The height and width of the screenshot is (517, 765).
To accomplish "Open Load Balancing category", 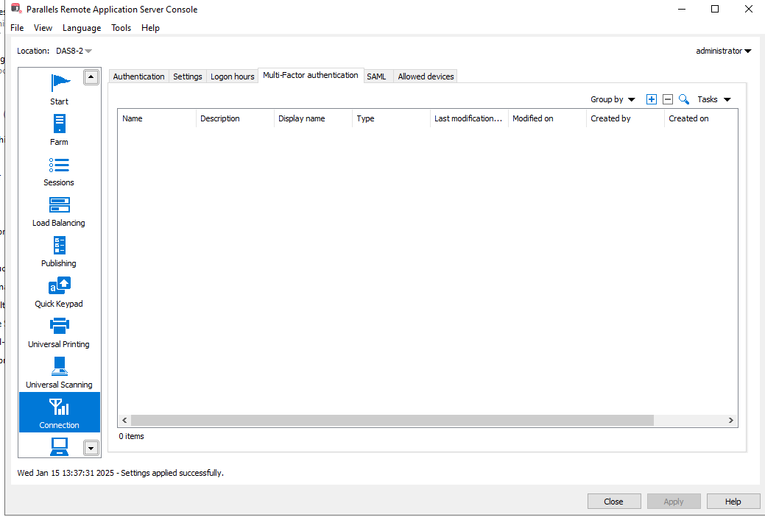I will [59, 210].
